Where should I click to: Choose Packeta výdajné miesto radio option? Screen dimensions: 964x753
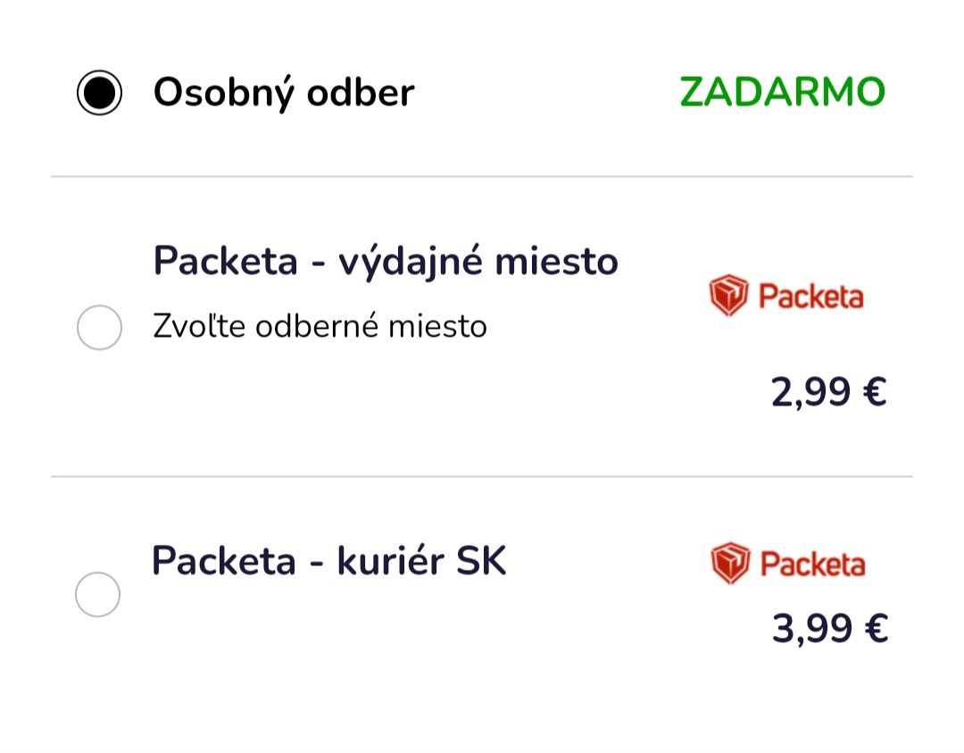click(99, 327)
